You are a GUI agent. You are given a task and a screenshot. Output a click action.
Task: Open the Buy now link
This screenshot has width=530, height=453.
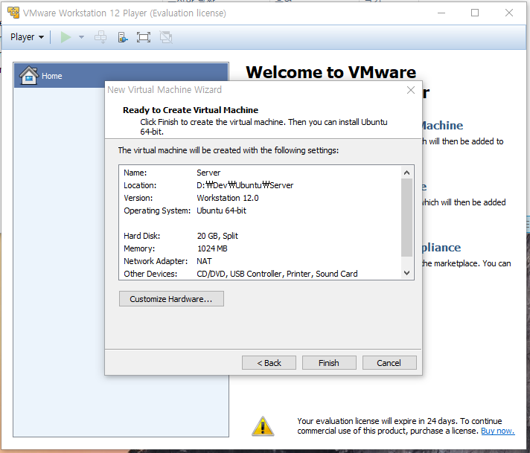(x=497, y=431)
